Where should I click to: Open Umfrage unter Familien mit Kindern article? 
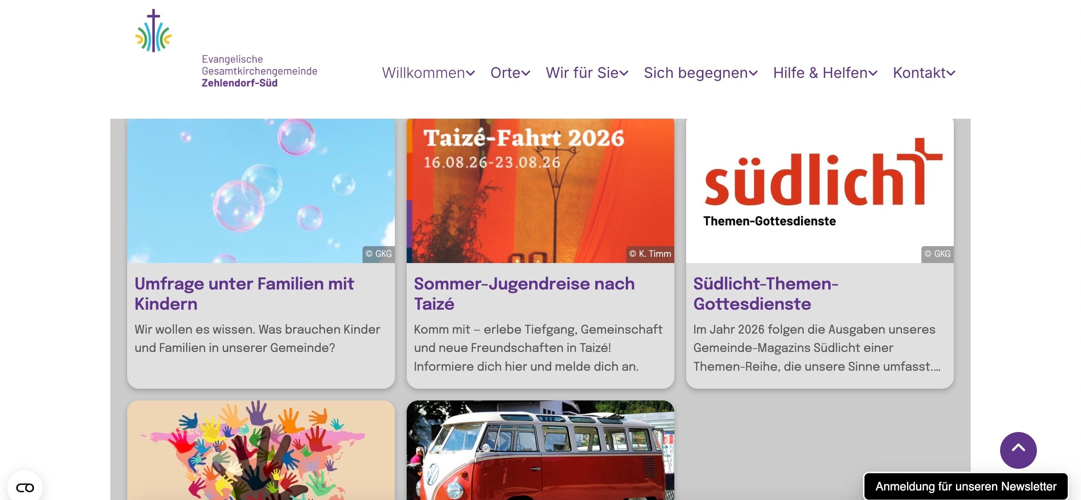pyautogui.click(x=244, y=294)
